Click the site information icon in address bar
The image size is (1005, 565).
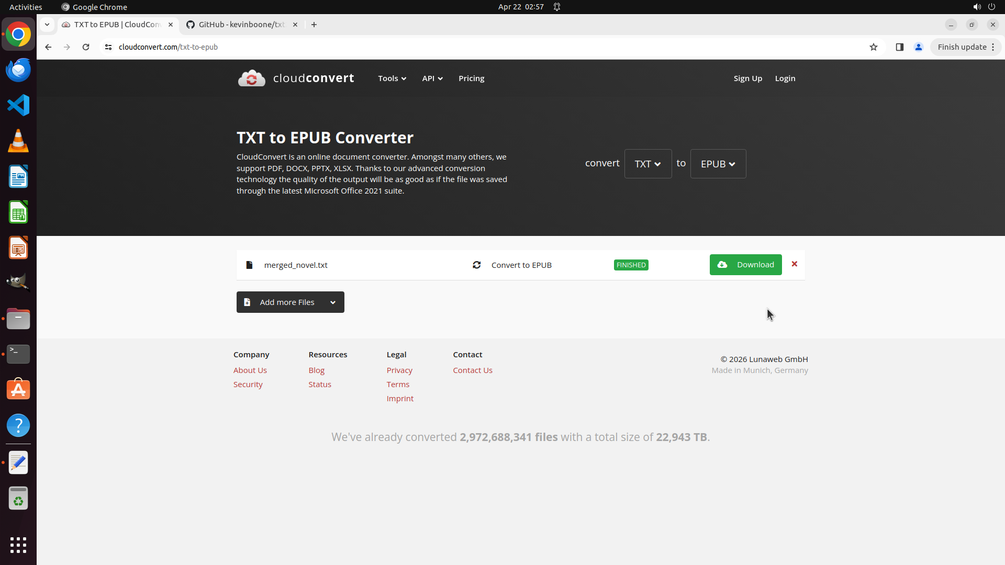pyautogui.click(x=108, y=47)
